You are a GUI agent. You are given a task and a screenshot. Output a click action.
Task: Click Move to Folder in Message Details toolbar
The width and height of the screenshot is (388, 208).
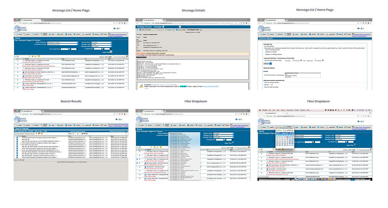[x=181, y=30]
